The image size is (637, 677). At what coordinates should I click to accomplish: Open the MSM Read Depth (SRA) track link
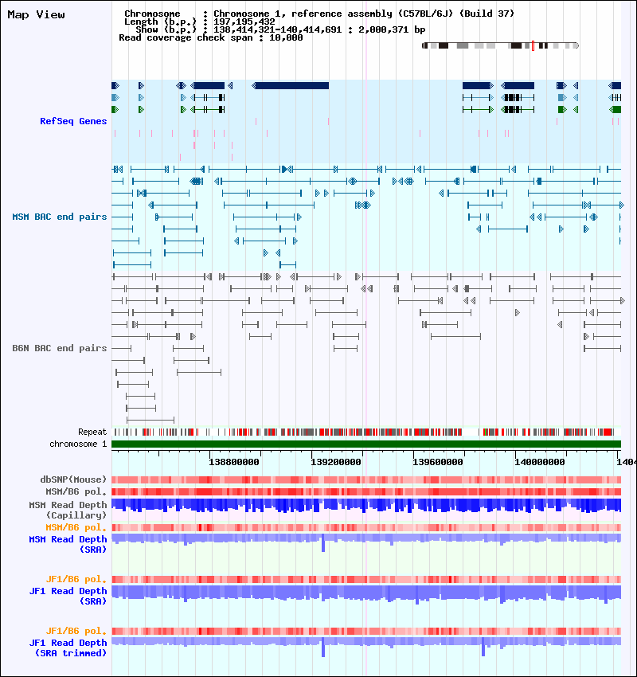click(68, 545)
